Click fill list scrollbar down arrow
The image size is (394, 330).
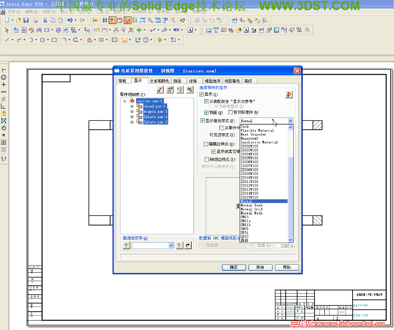[x=290, y=240]
